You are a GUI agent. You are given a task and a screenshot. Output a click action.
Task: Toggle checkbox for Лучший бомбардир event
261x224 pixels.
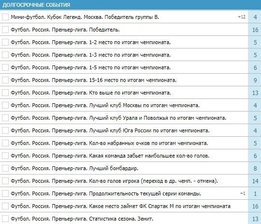5,168
